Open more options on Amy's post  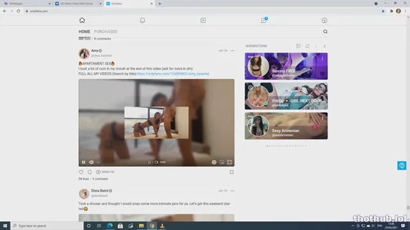tap(233, 50)
